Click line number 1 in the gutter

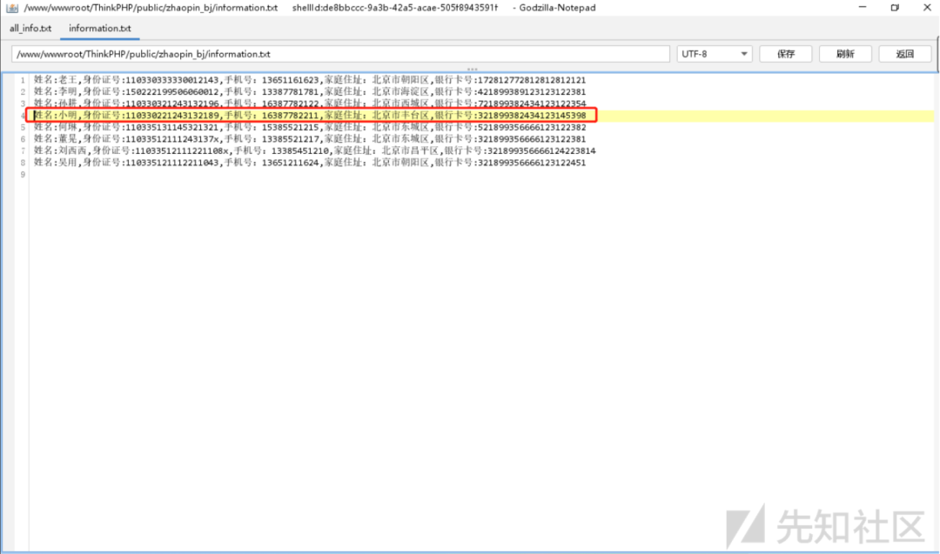[23, 80]
